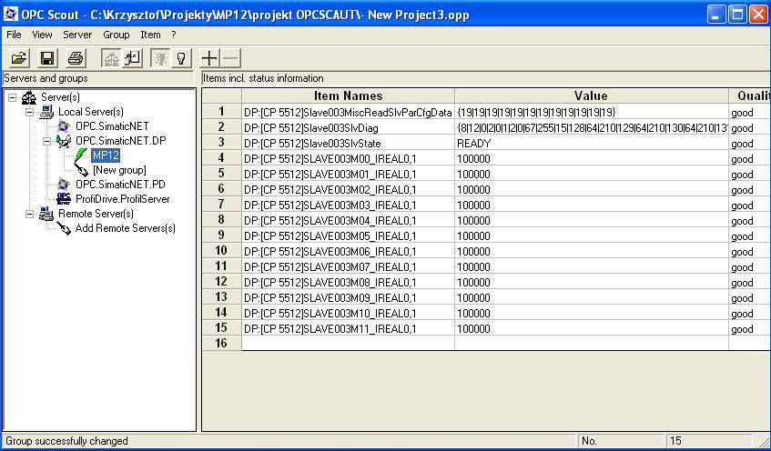Click the plus toolbar button
This screenshot has width=771, height=451.
[209, 58]
